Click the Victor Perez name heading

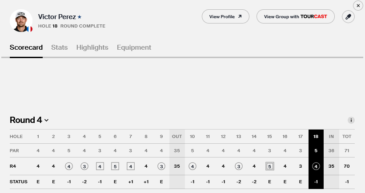(57, 17)
